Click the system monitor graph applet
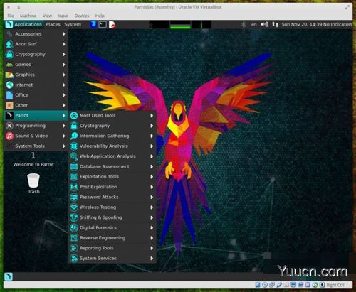Screen dimensions: 356x292 [180, 24]
